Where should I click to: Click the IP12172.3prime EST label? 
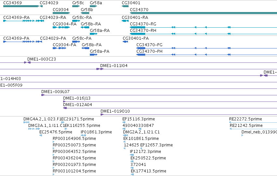(x=145, y=152)
